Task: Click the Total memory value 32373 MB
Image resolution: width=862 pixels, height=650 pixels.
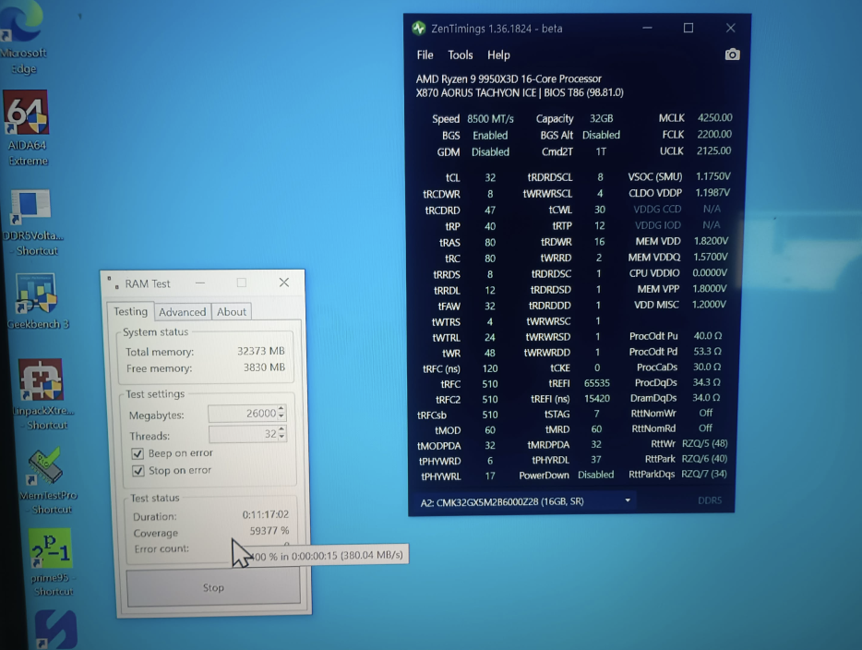Action: 260,351
